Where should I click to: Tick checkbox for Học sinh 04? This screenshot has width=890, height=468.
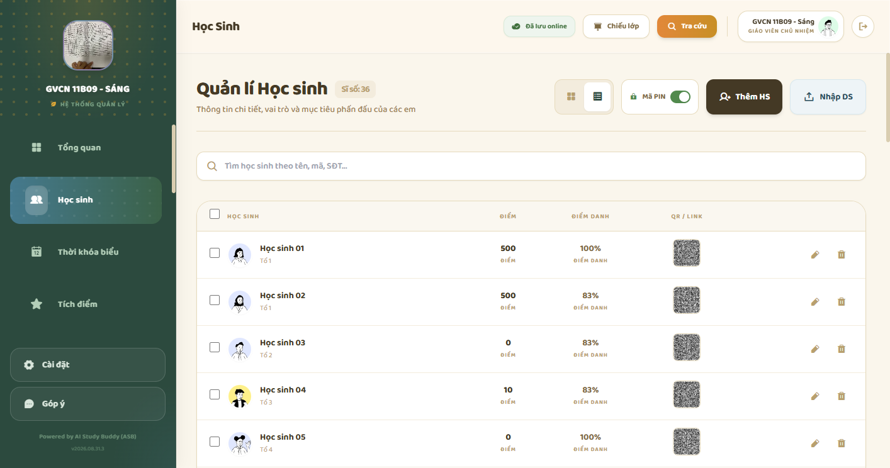(215, 394)
